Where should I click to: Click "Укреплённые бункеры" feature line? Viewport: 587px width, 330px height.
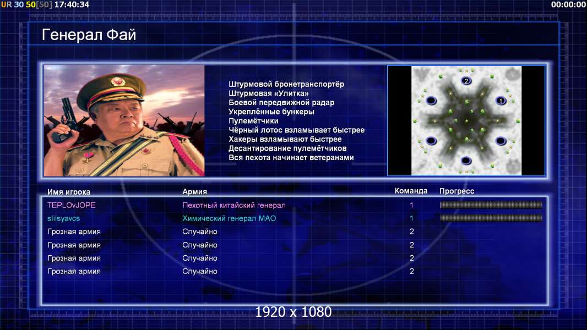271,112
